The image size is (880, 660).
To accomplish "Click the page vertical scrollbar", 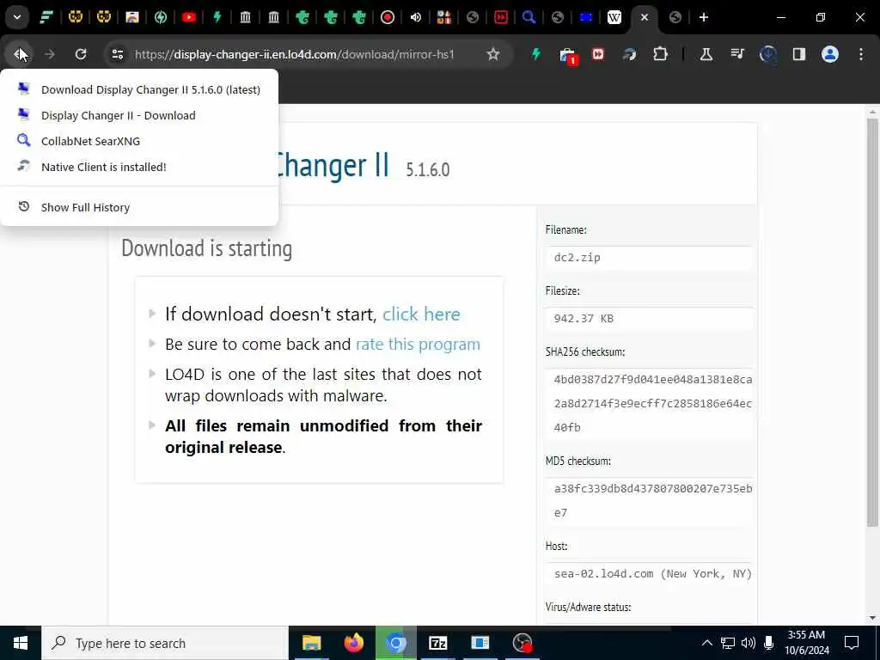I will click(x=872, y=323).
